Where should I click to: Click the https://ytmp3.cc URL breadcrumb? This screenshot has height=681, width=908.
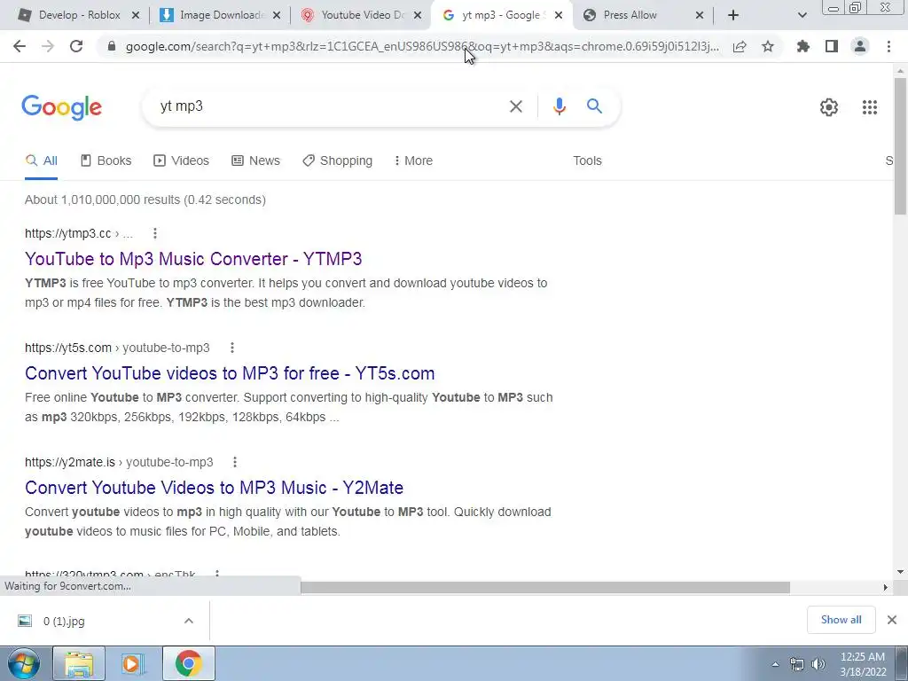coord(79,233)
